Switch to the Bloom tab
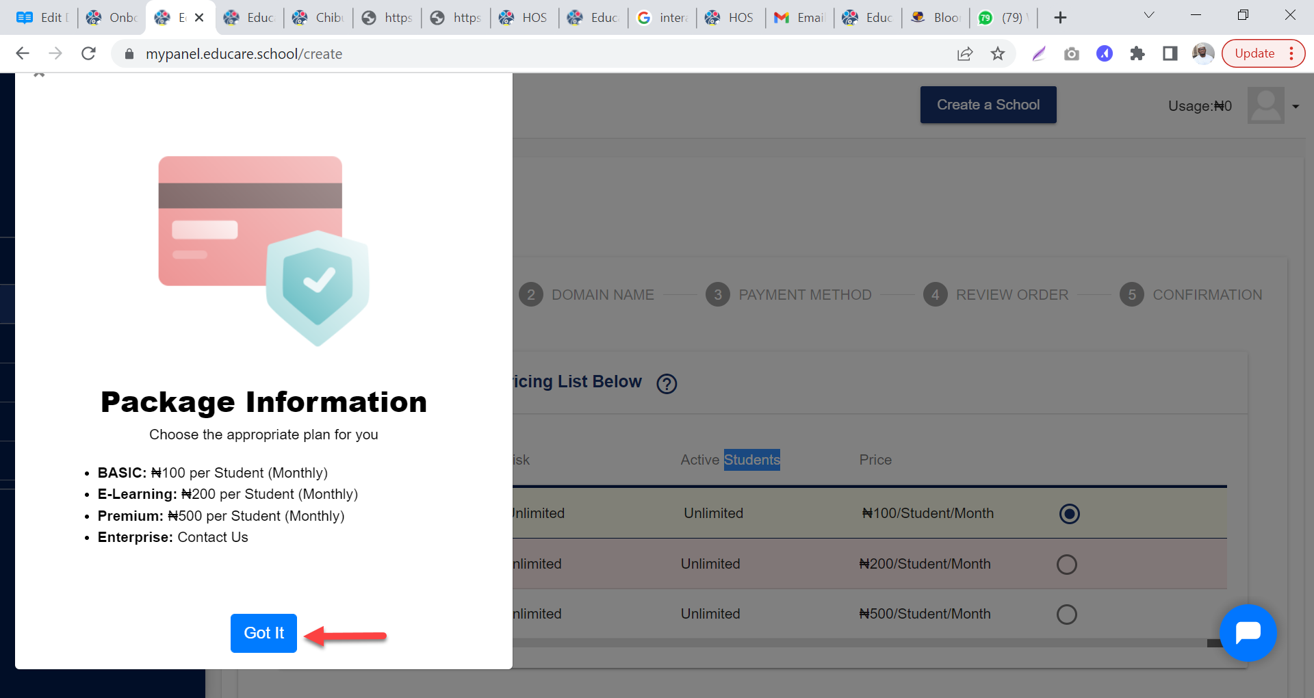 [x=936, y=18]
